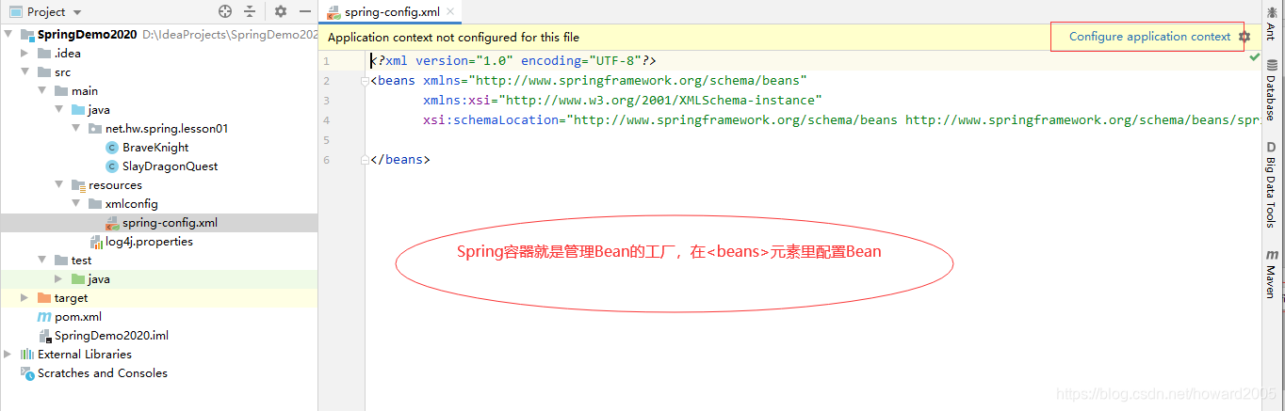Open Project panel settings gear

coord(281,12)
